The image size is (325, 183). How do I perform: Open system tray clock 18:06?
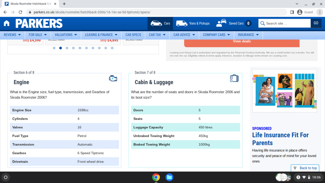[x=316, y=177]
